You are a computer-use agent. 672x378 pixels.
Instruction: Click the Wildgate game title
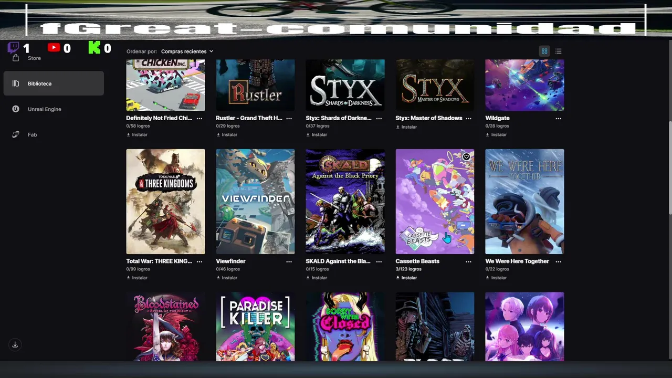[497, 118]
